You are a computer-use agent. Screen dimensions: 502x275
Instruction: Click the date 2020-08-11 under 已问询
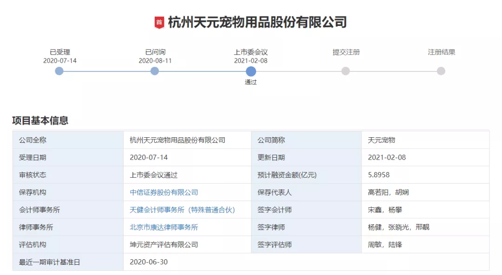click(x=155, y=61)
